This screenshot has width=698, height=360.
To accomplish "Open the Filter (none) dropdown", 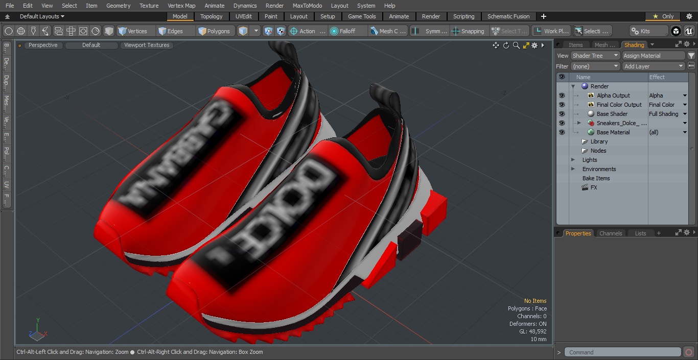I will (x=595, y=66).
